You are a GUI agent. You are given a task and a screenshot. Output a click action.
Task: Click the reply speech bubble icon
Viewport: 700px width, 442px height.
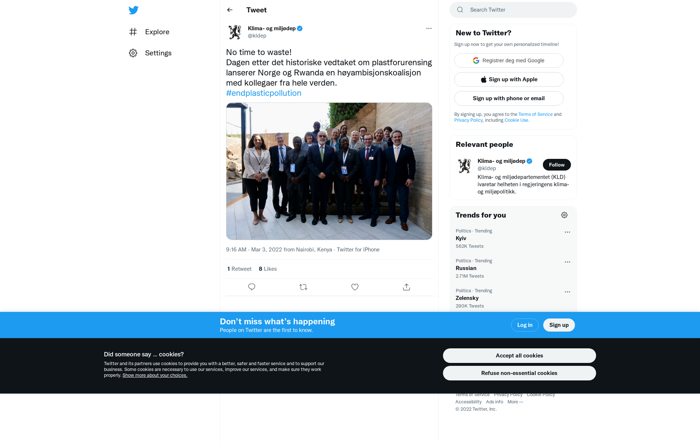tap(252, 287)
